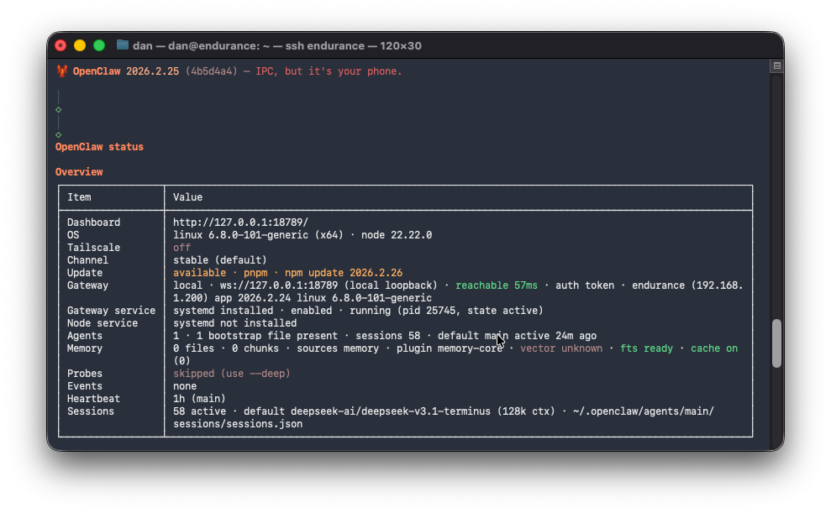Click the folder proxy icon in the title bar
This screenshot has width=831, height=513.
(x=121, y=45)
